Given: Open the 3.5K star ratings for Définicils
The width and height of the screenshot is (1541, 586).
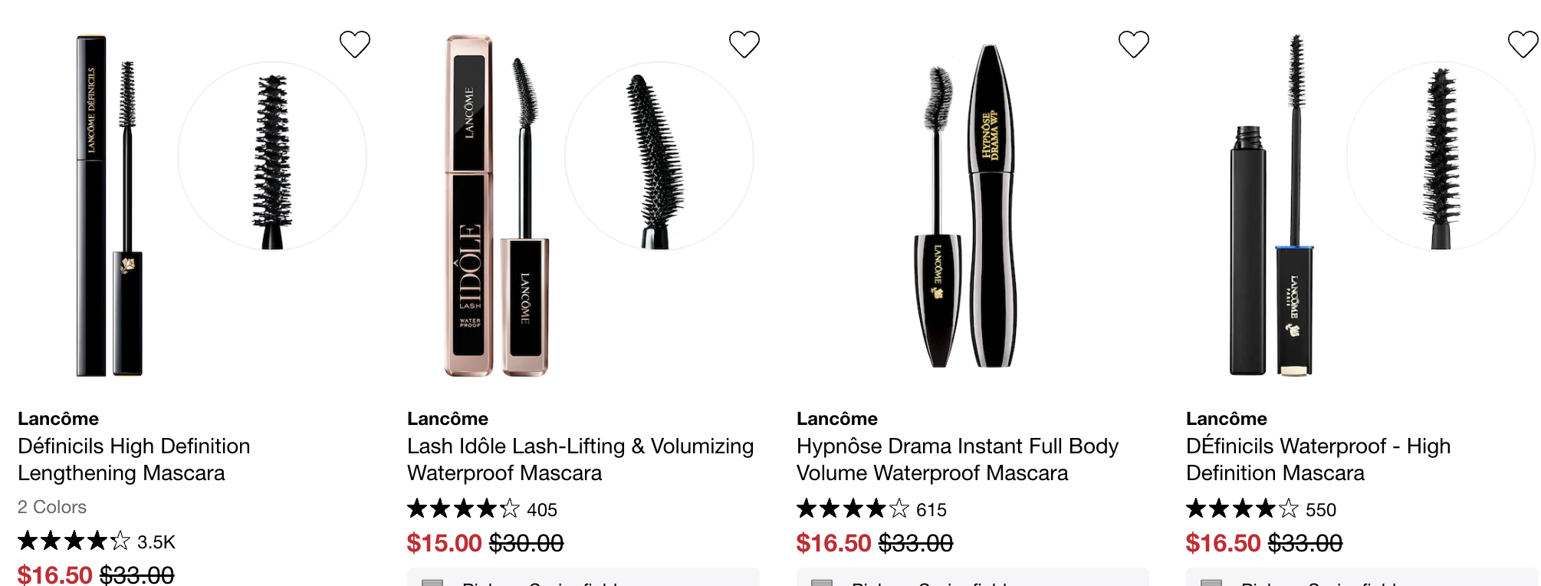Looking at the screenshot, I should 97,542.
